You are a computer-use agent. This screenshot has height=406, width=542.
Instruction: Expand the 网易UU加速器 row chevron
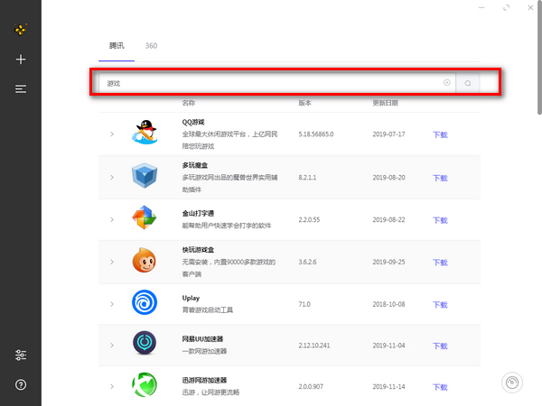pyautogui.click(x=112, y=345)
